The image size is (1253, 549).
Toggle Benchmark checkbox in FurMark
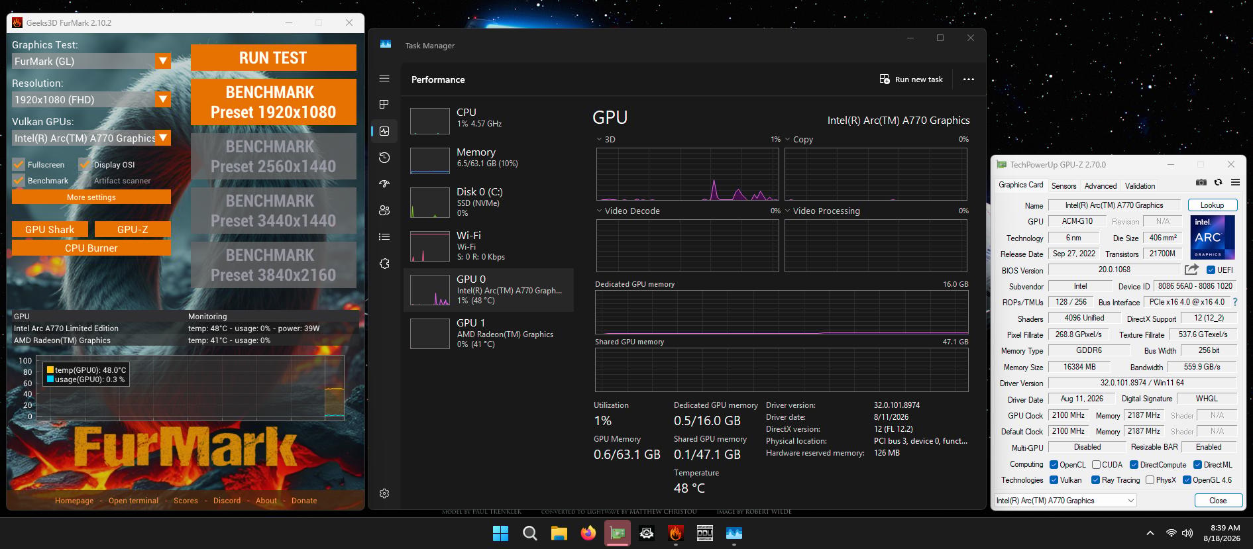(x=19, y=180)
